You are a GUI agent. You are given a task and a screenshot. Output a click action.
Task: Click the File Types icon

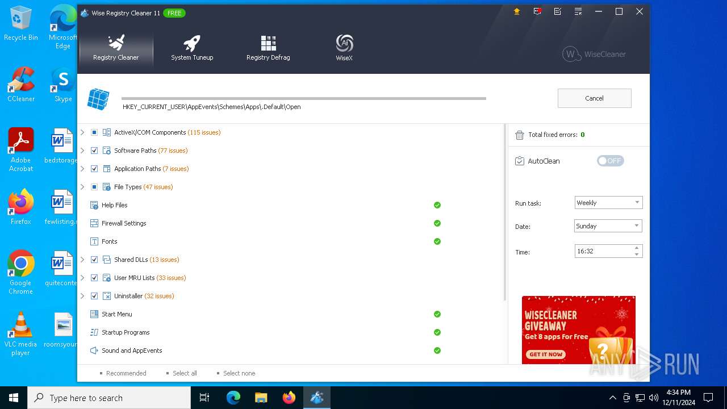tap(107, 187)
